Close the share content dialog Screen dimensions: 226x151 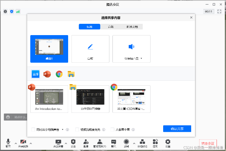(191, 17)
